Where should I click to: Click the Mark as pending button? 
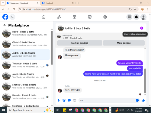pyautogui.click(x=80, y=43)
